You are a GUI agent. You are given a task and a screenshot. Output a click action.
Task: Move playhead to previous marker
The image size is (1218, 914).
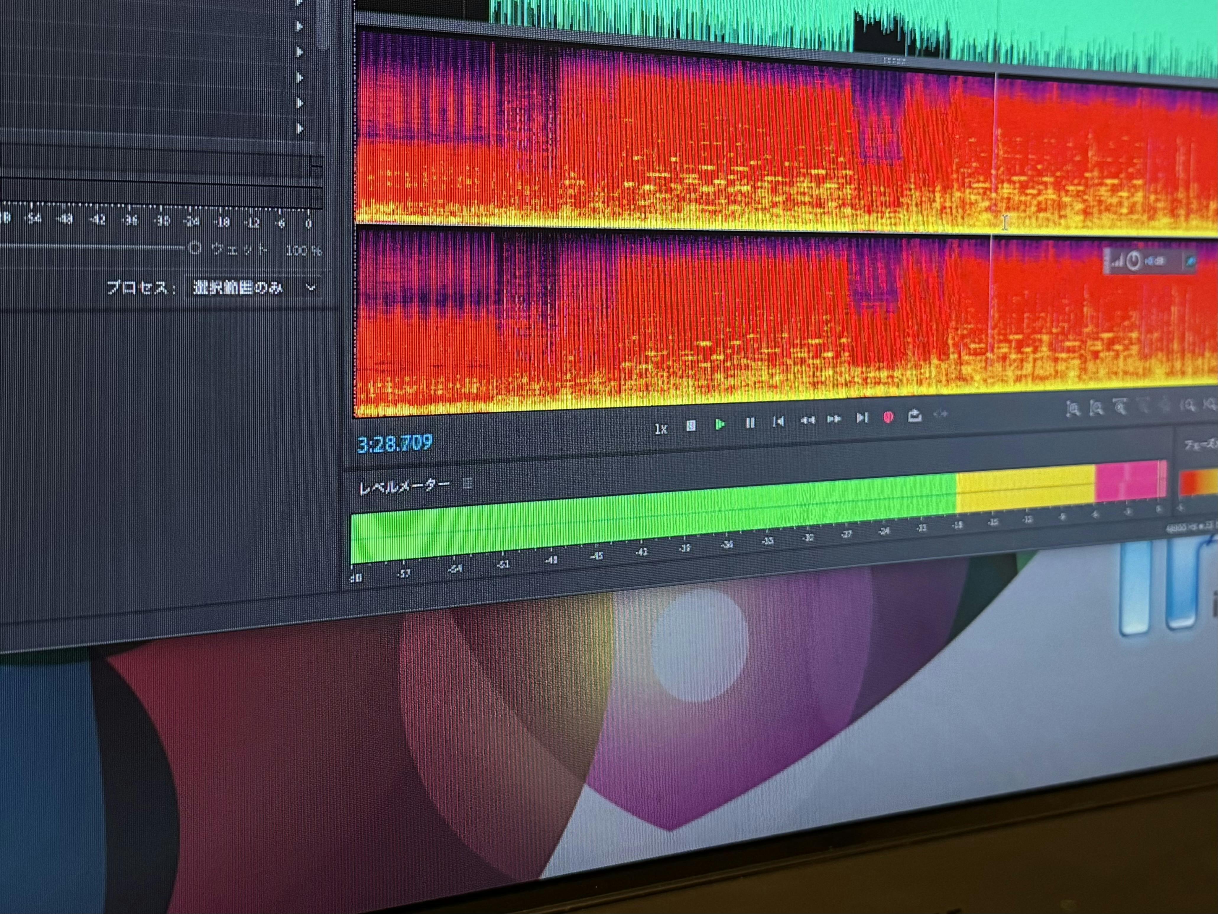pyautogui.click(x=779, y=422)
